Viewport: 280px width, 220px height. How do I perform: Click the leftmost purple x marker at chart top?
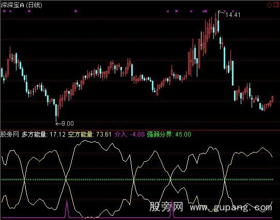[x=4, y=11]
